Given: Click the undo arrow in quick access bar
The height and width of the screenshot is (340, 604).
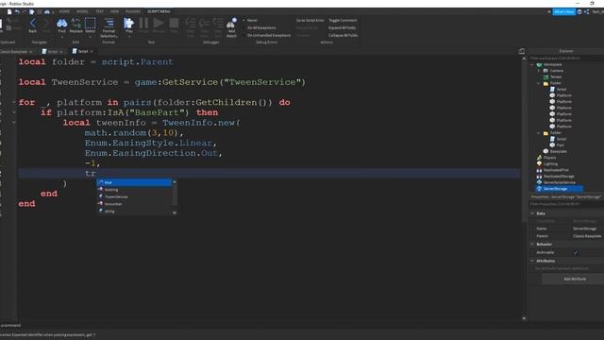Looking at the screenshot, I should click(x=17, y=12).
